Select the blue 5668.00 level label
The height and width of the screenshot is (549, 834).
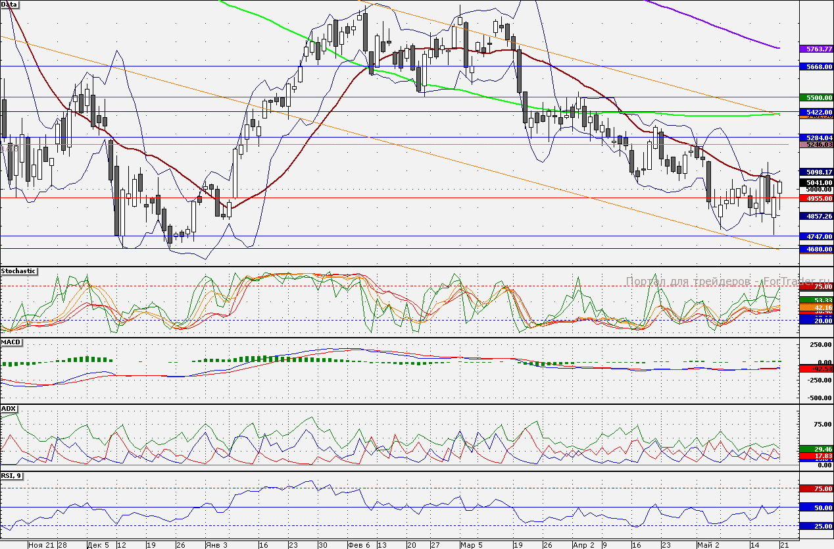(x=815, y=66)
